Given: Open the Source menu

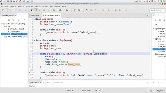Looking at the screenshot, I should click(x=13, y=6).
